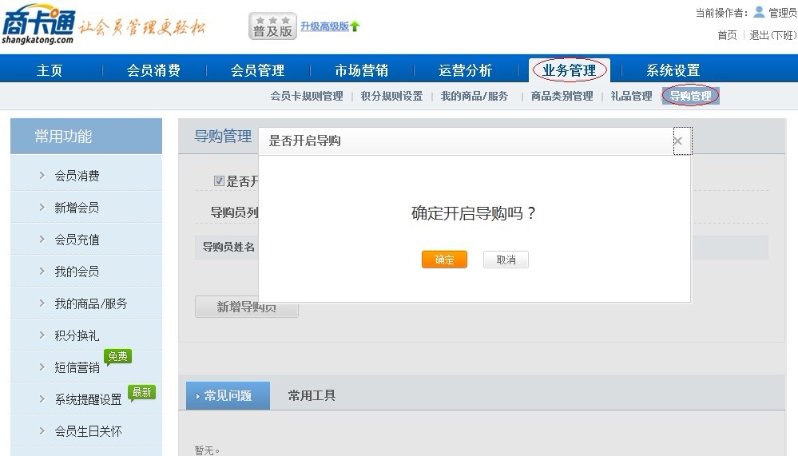The height and width of the screenshot is (456, 798).
Task: Expand the 会员消费 sidebar arrow
Action: click(42, 176)
